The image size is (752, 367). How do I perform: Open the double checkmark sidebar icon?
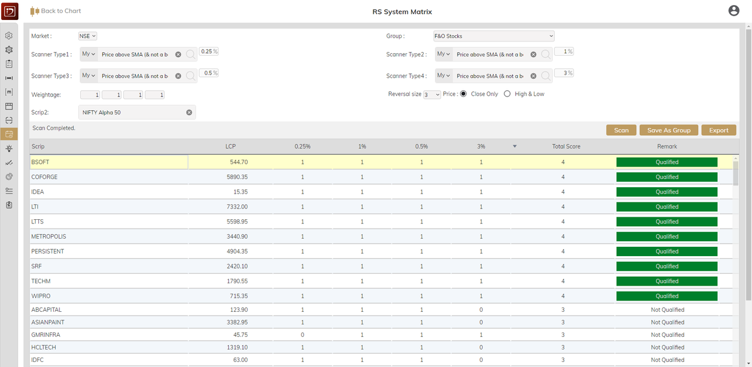[x=9, y=163]
